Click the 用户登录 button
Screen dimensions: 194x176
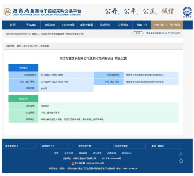tap(175, 25)
